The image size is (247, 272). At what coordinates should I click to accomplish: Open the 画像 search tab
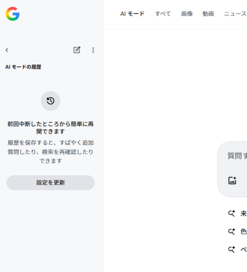(x=187, y=14)
